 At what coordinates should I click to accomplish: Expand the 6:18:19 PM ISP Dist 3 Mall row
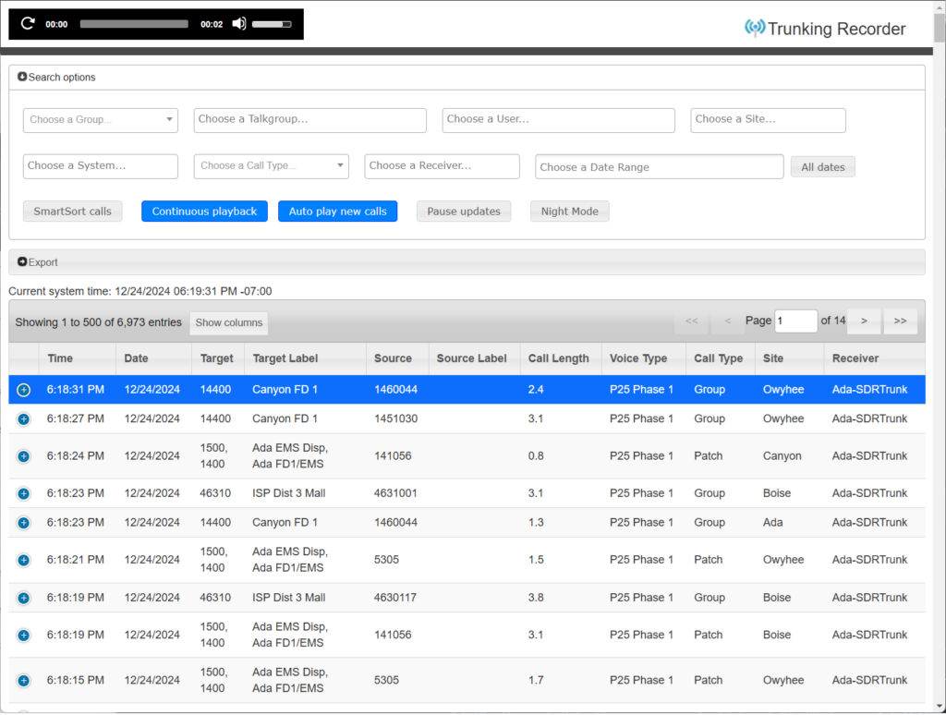click(23, 598)
